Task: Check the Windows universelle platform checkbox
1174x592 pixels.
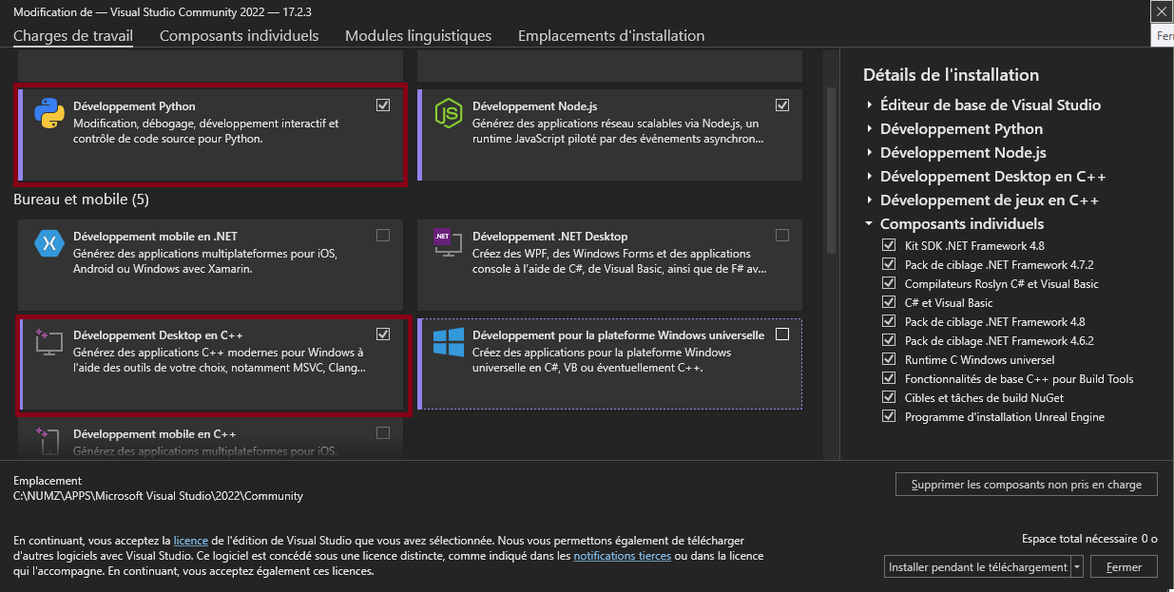Action: click(x=782, y=334)
